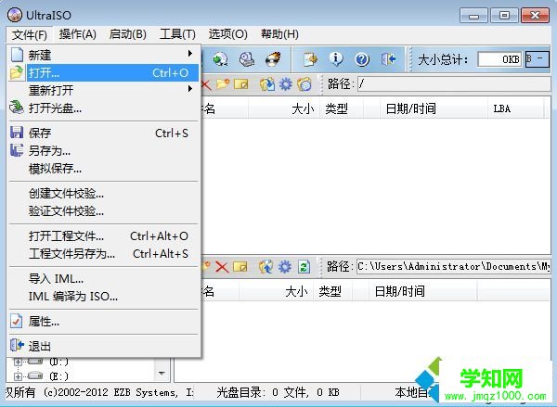Expand the 重新打开 submenu arrow
This screenshot has width=557, height=407.
pos(190,88)
